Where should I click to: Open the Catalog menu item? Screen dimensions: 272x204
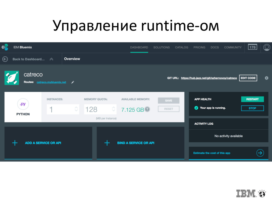[x=182, y=47]
